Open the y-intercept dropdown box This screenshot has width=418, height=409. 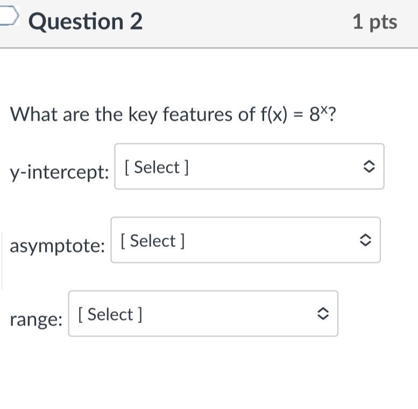click(x=249, y=166)
